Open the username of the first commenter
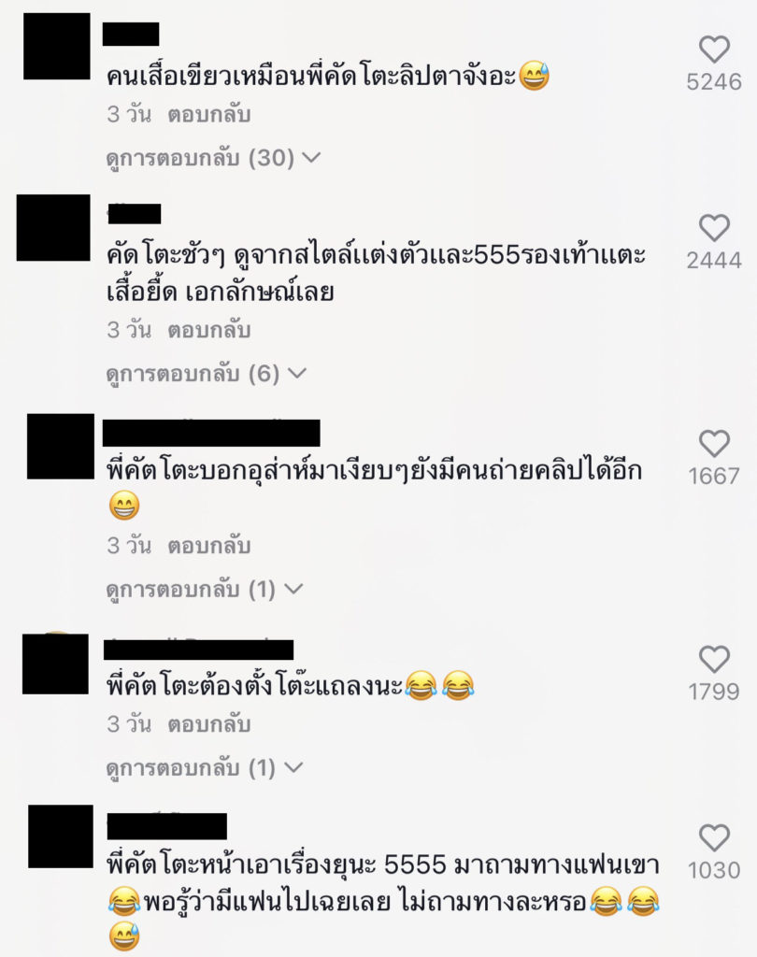757x957 pixels. pos(131,34)
